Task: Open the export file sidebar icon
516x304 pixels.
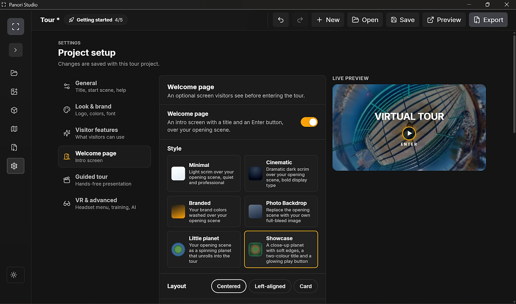Action: [14, 147]
